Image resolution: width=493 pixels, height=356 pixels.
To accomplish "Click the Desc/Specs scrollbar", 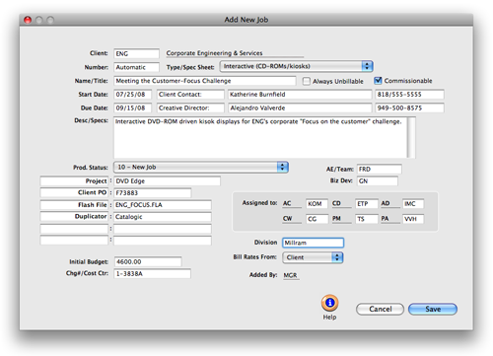I will [x=411, y=137].
